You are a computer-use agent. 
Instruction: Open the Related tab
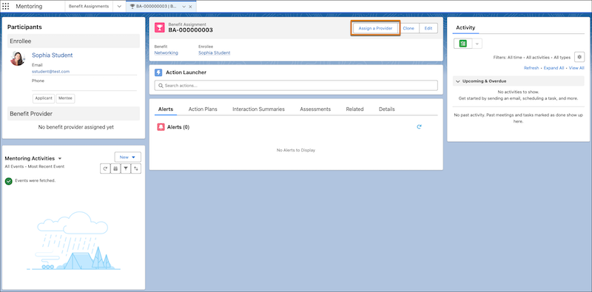[354, 109]
